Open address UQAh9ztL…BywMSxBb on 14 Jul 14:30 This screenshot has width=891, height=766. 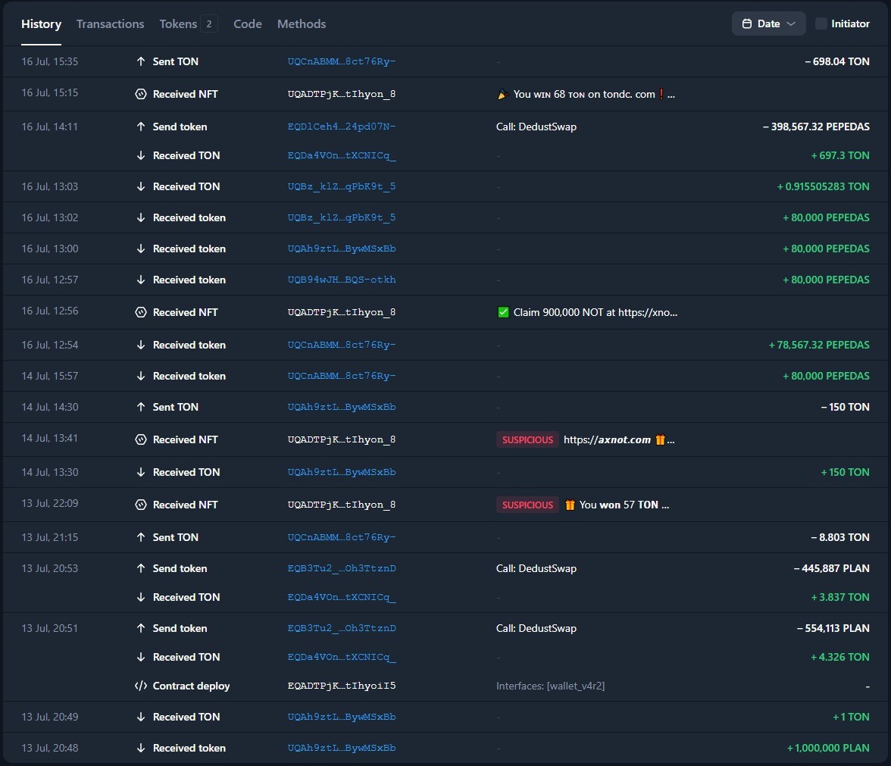342,407
